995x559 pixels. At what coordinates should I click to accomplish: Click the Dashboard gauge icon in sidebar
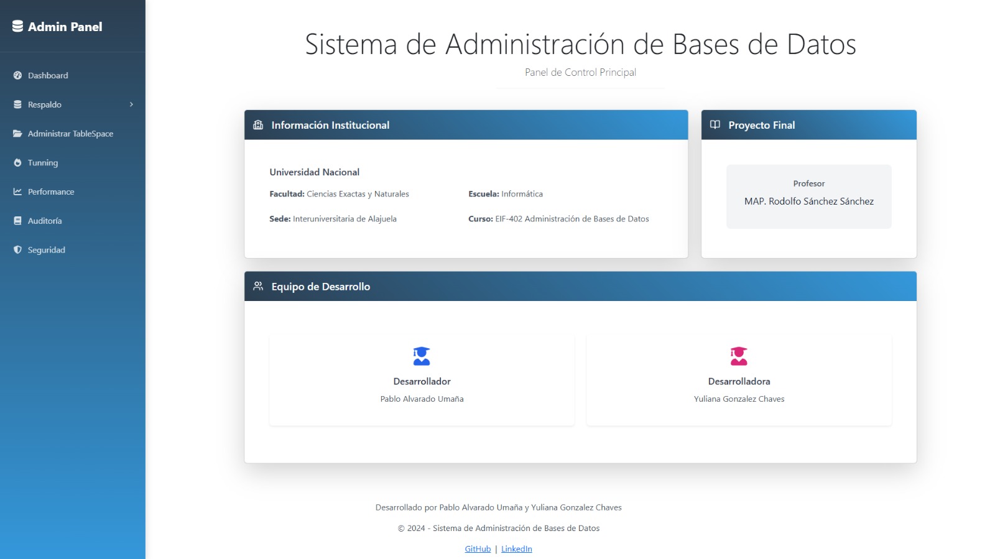coord(17,75)
